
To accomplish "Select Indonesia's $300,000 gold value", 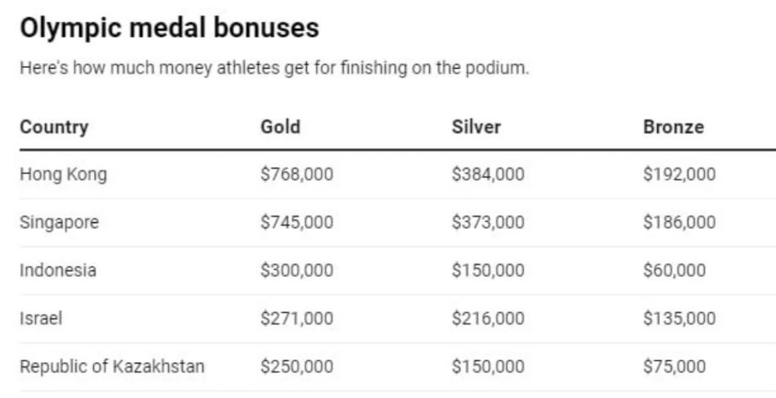I will 296,271.
